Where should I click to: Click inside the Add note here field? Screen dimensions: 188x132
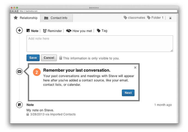point(99,43)
